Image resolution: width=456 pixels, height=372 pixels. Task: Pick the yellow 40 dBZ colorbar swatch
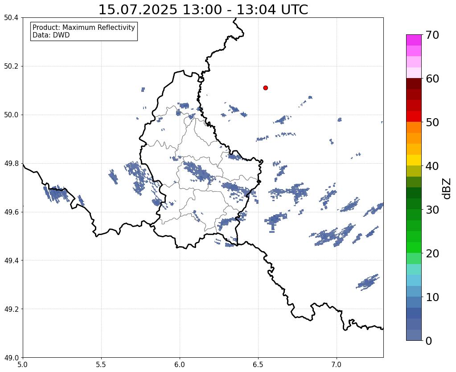[414, 161]
